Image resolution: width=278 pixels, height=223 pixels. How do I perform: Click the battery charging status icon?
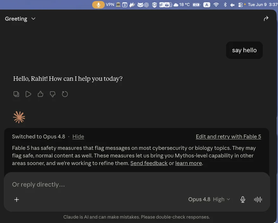click(x=196, y=5)
